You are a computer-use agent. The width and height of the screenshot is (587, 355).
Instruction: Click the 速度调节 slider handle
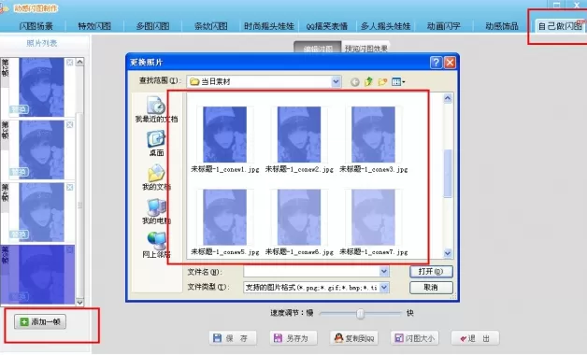[360, 314]
